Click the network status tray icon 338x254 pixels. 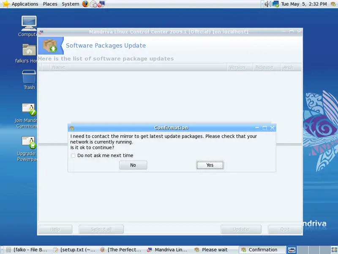(275, 4)
